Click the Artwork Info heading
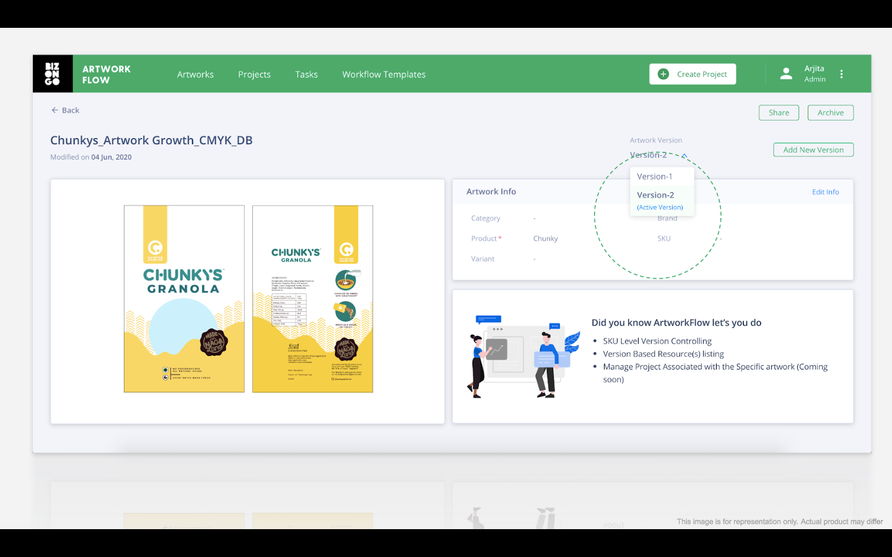The width and height of the screenshot is (892, 557). point(491,192)
